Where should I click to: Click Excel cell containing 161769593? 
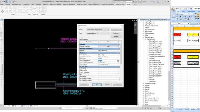[x=193, y=41]
